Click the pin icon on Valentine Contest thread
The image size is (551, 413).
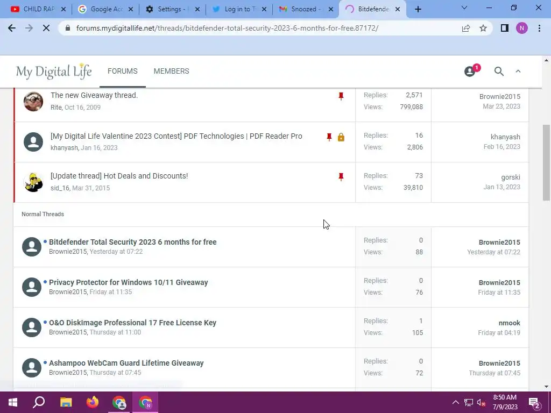(329, 137)
